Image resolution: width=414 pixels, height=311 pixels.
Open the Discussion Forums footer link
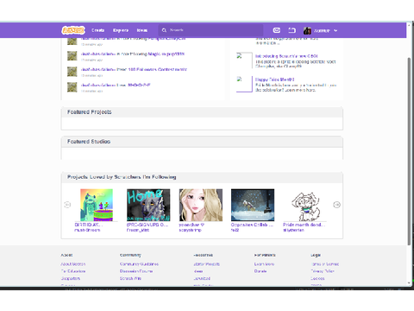[136, 271]
